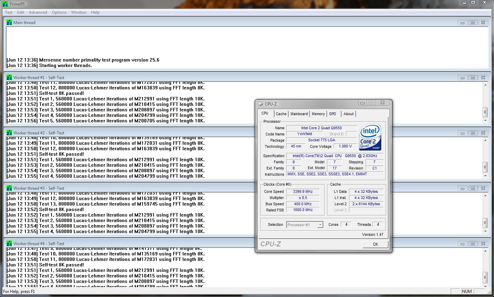This screenshot has height=297, width=494.
Task: Open the Test menu in Prime95
Action: [9, 12]
